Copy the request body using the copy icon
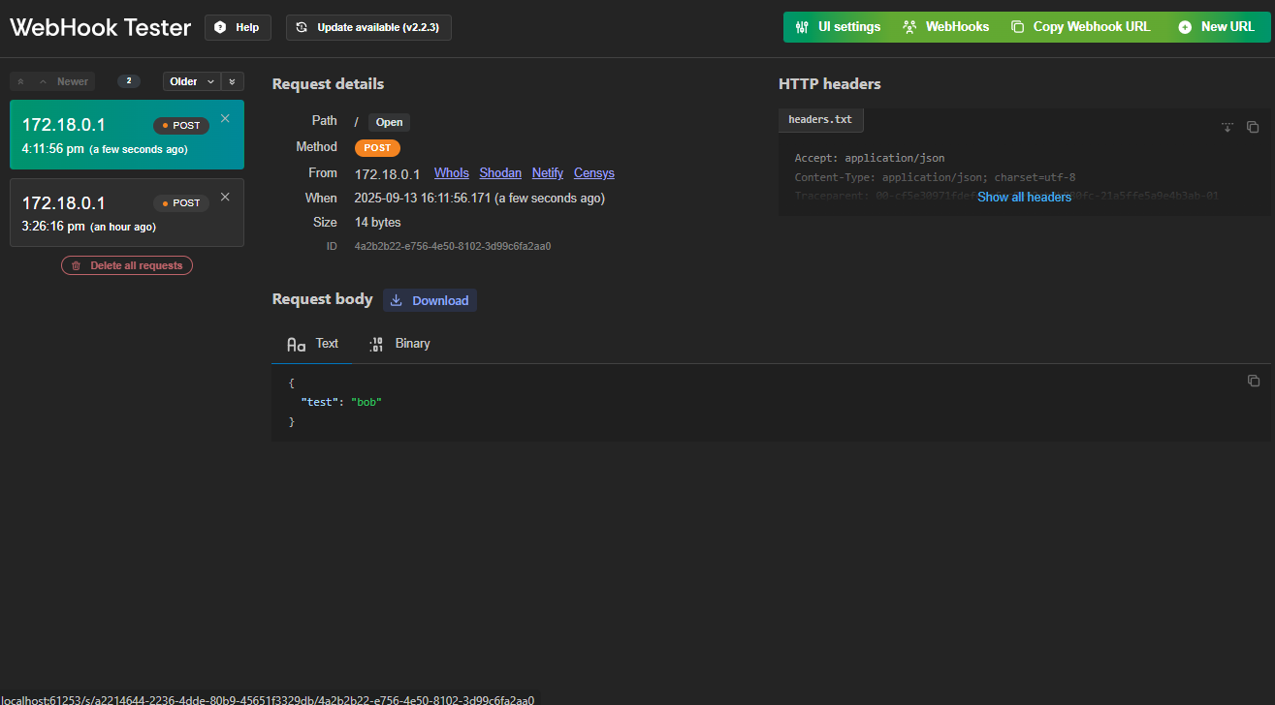1275x705 pixels. point(1253,381)
